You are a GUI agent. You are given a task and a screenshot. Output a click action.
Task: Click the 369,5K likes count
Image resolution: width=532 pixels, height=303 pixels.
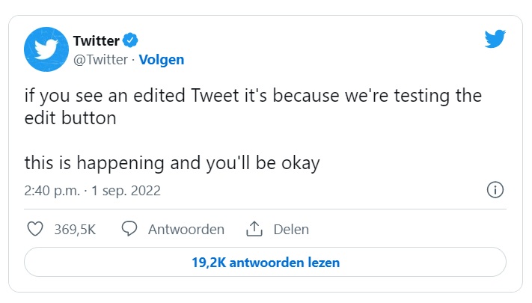[75, 229]
